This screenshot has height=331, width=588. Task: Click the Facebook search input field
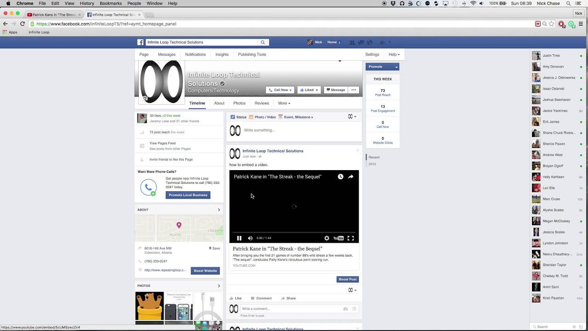pyautogui.click(x=202, y=42)
